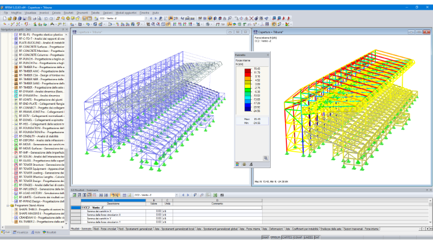This screenshot has height=244, width=433.
Task: Click the Open file folder icon
Action: [10, 19]
